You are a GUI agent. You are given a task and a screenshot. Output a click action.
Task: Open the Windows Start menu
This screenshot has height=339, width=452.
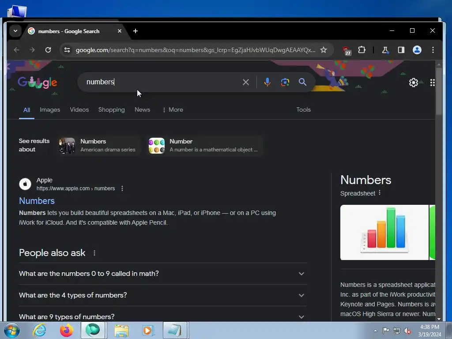11,330
